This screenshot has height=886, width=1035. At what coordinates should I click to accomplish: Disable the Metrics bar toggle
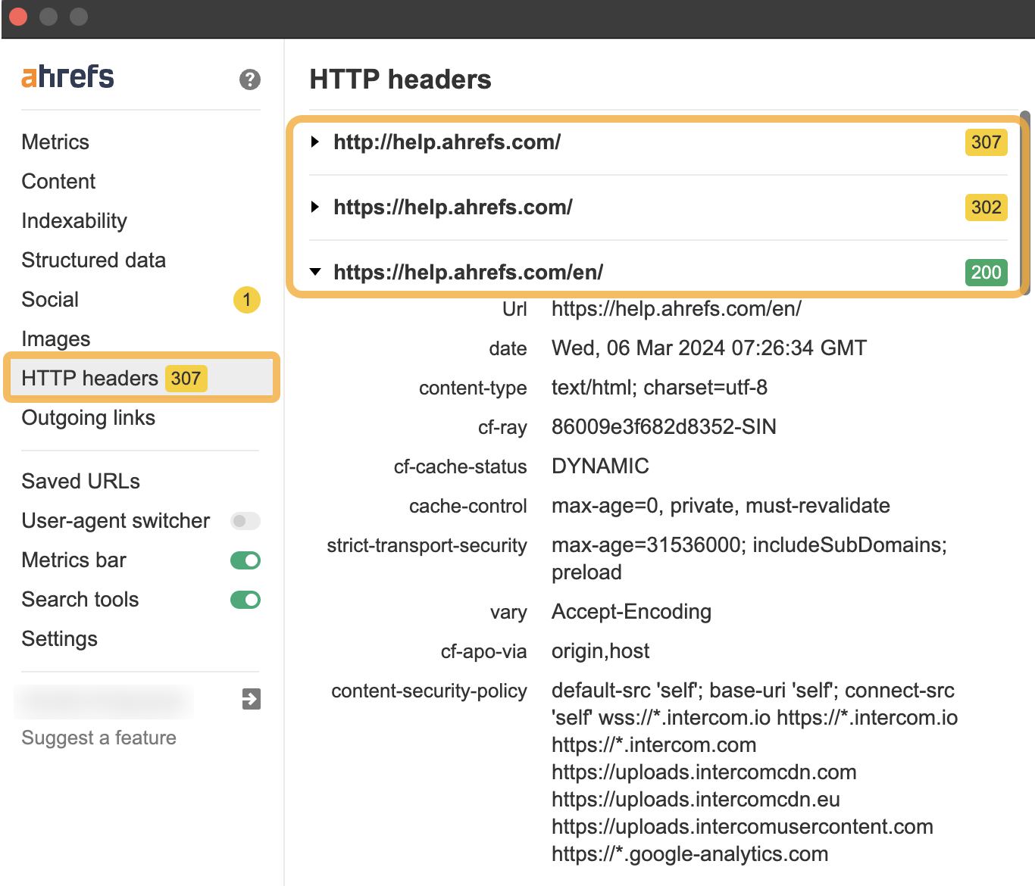point(245,560)
